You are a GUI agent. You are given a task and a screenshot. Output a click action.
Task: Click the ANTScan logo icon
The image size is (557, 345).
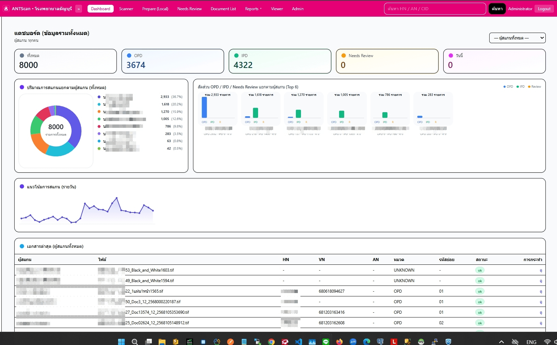point(6,8)
